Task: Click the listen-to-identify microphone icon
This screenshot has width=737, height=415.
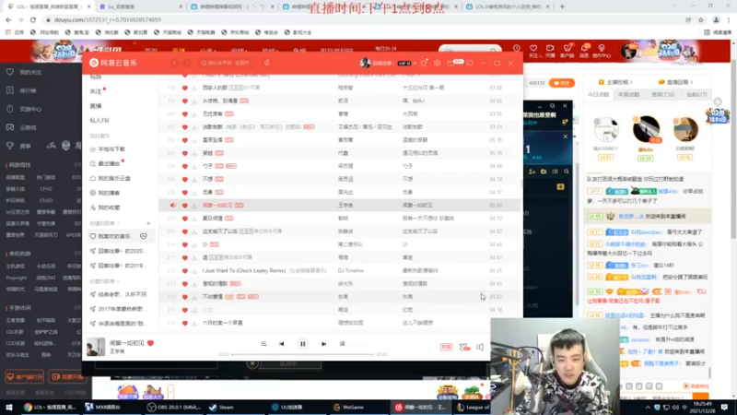Action: point(266,63)
